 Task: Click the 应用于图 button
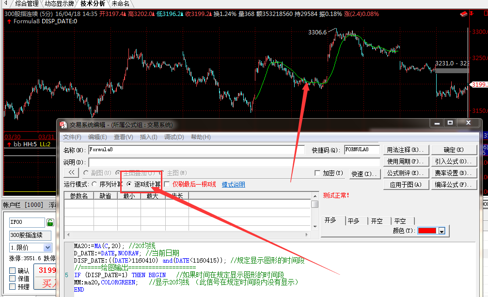pyautogui.click(x=406, y=185)
